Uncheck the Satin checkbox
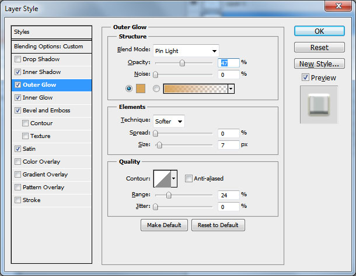 [18, 149]
